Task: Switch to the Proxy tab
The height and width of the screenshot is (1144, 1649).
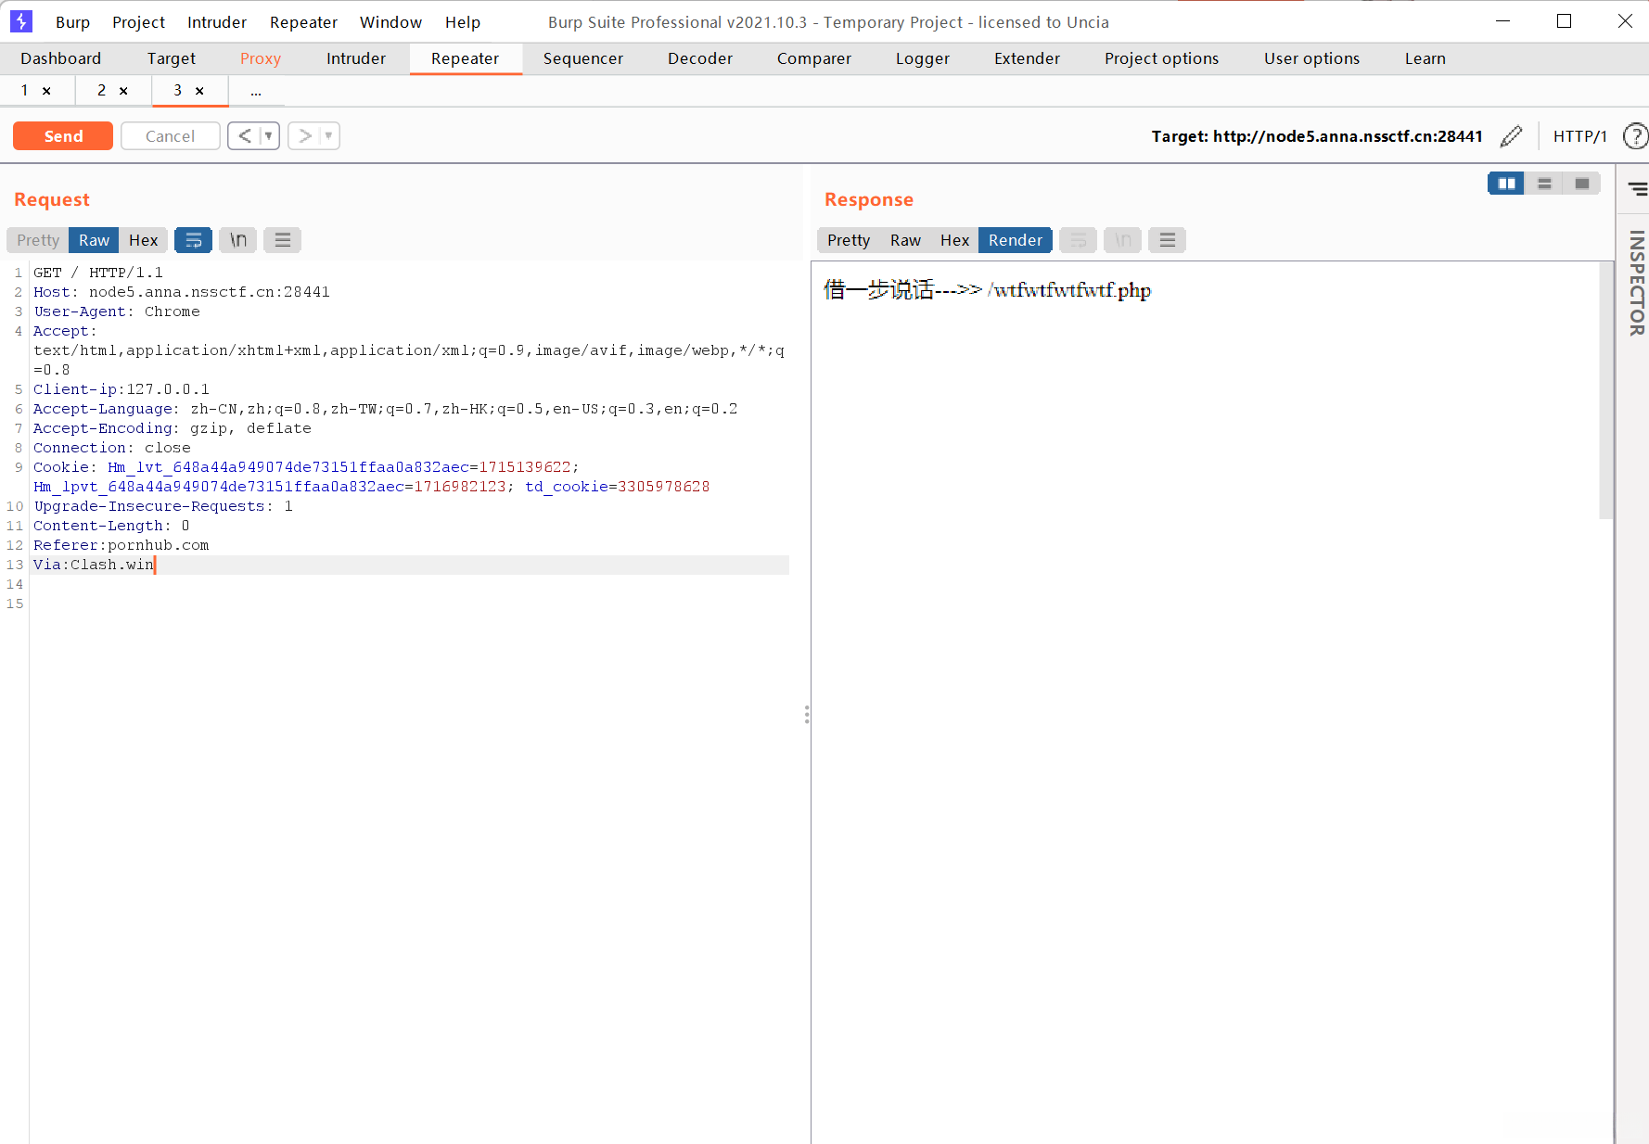Action: (261, 58)
